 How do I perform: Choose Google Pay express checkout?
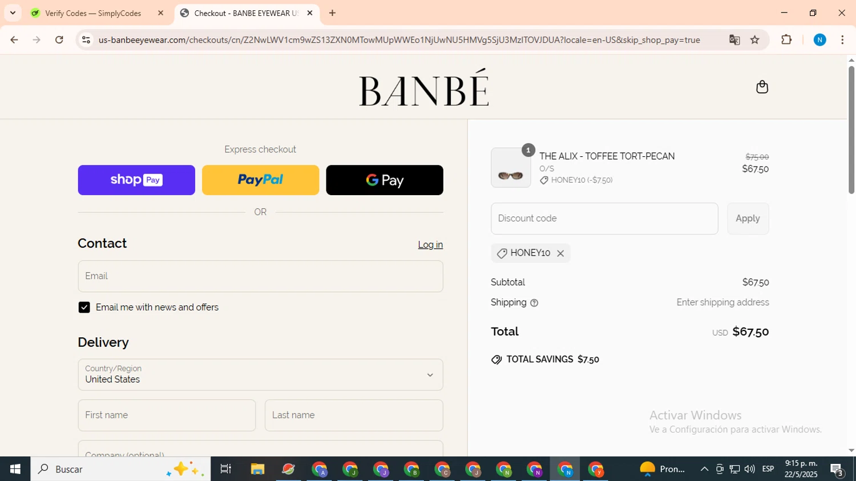[x=385, y=180]
